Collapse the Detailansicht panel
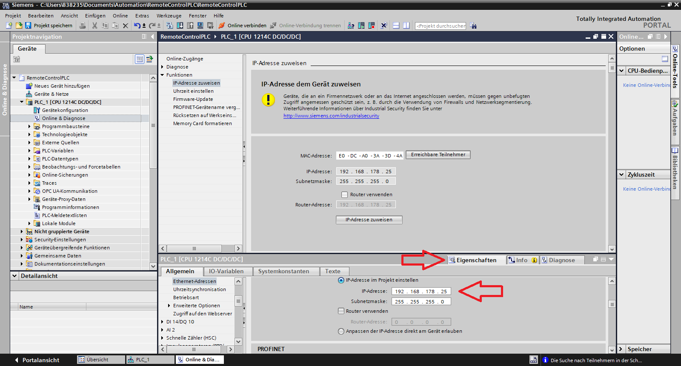 [14, 276]
